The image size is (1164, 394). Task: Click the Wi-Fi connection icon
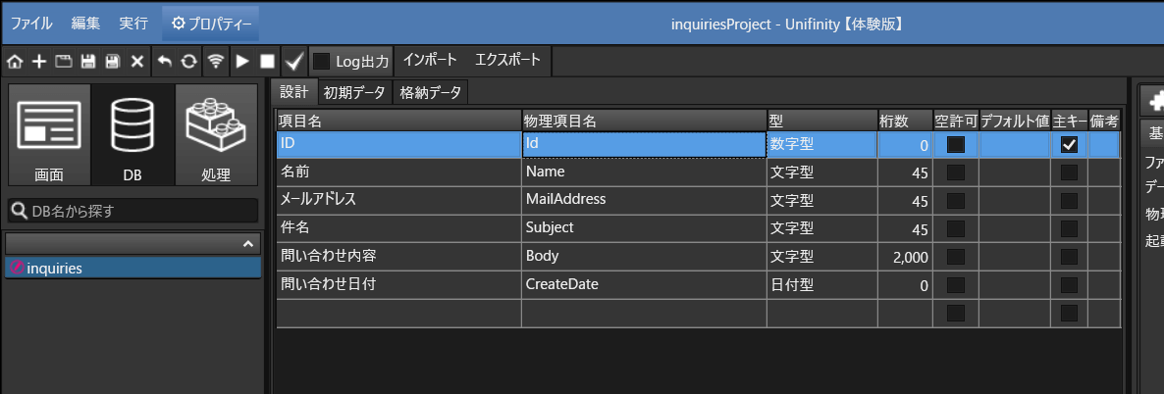pyautogui.click(x=216, y=62)
